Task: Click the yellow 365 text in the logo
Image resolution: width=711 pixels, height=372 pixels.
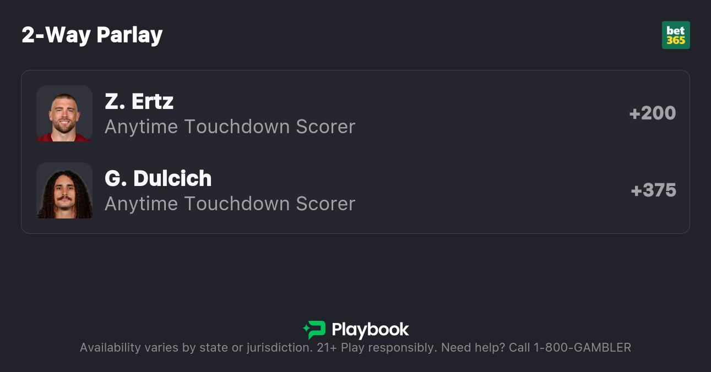Action: (676, 41)
